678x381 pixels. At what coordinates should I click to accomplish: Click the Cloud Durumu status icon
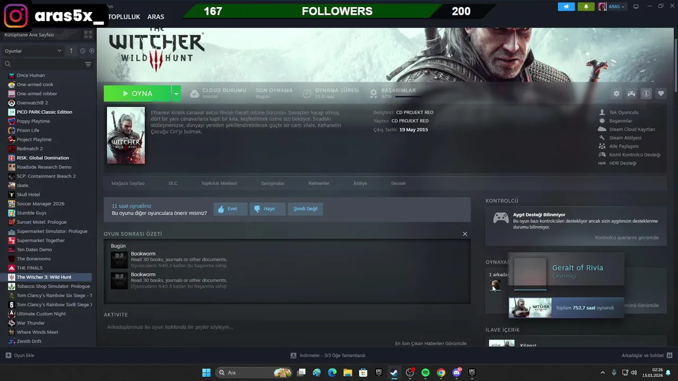point(194,94)
